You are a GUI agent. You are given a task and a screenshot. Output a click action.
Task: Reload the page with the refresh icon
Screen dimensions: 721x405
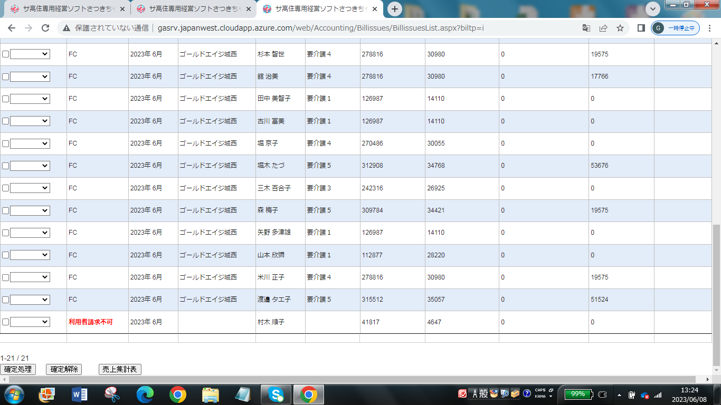tap(45, 28)
